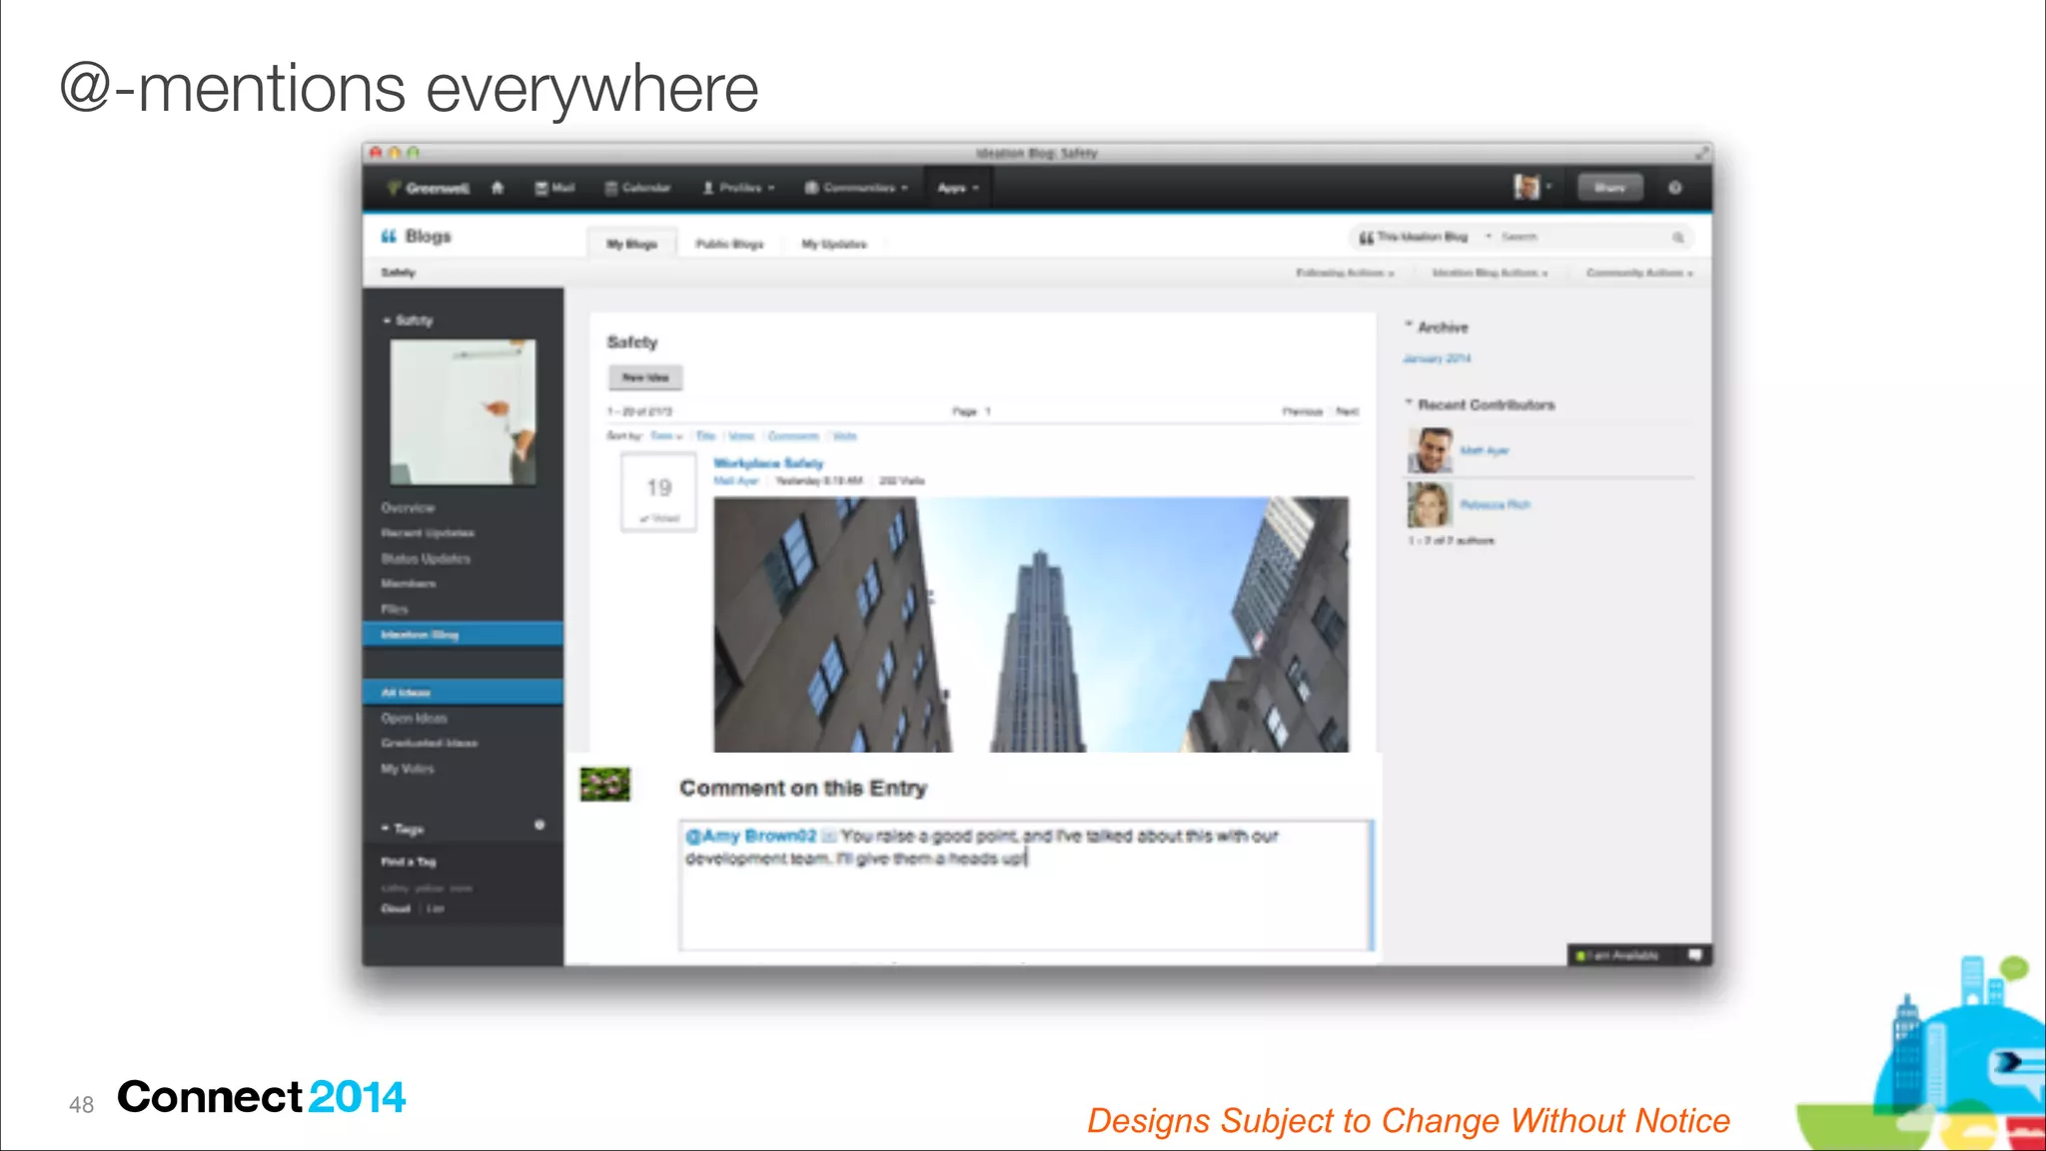This screenshot has width=2046, height=1151.
Task: Click the Share button
Action: (1609, 188)
